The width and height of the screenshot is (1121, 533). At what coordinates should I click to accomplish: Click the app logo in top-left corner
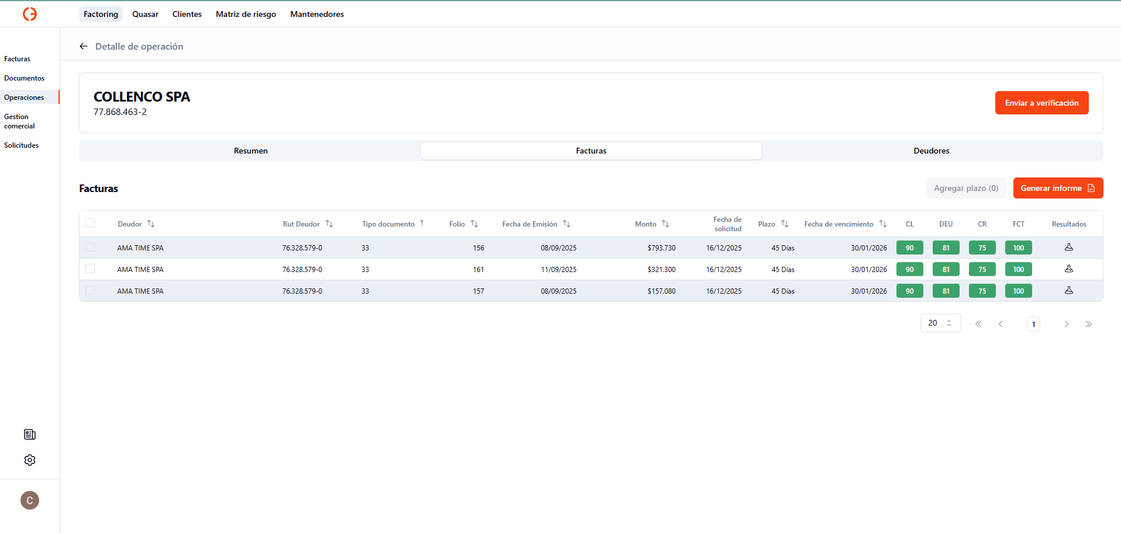[30, 14]
